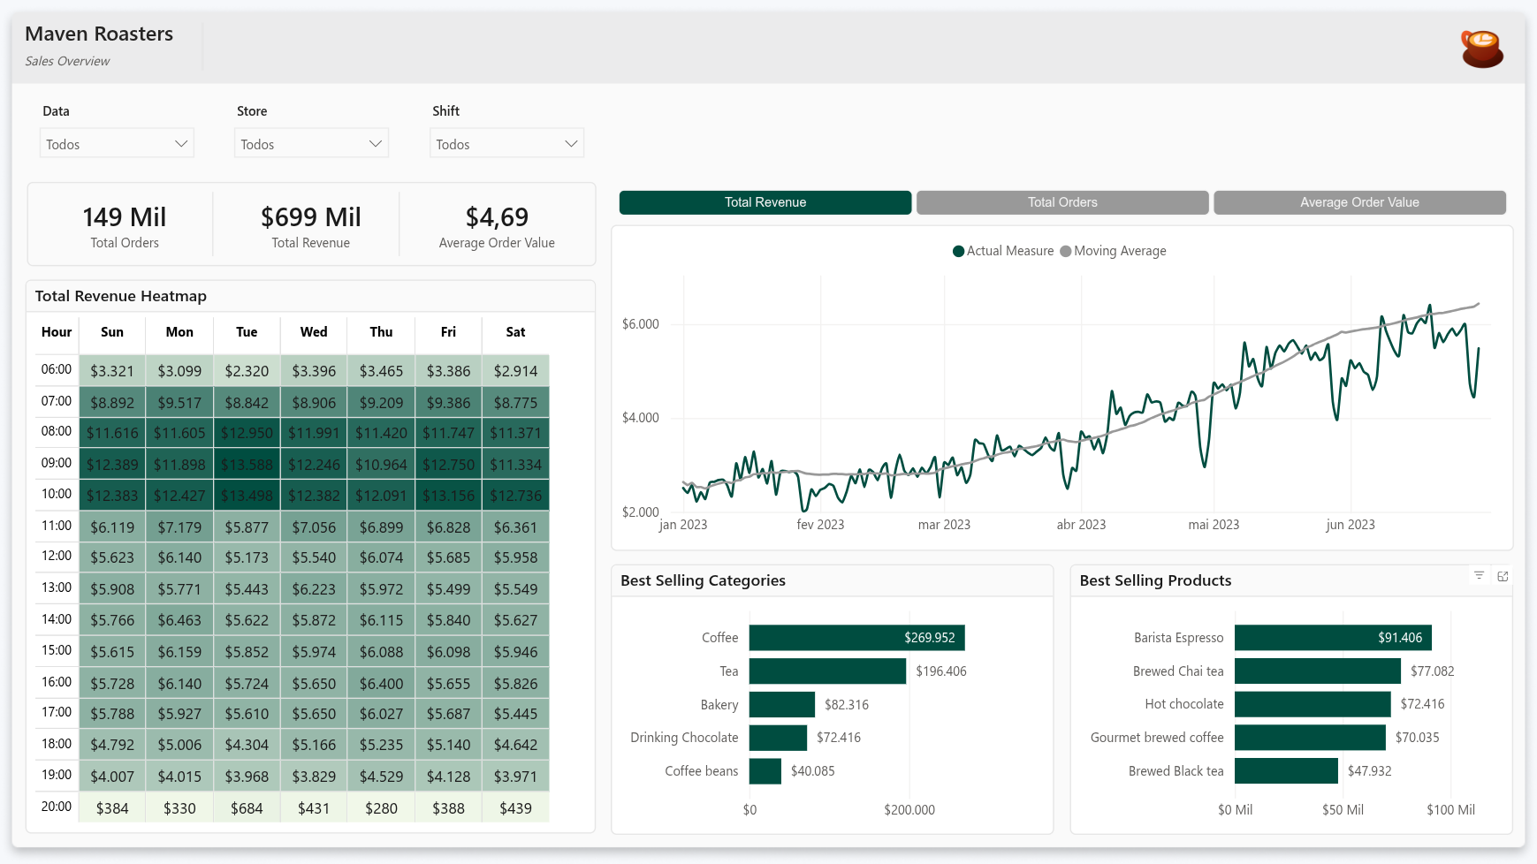Click the Bakery category bar
This screenshot has height=864, width=1537.
[782, 705]
